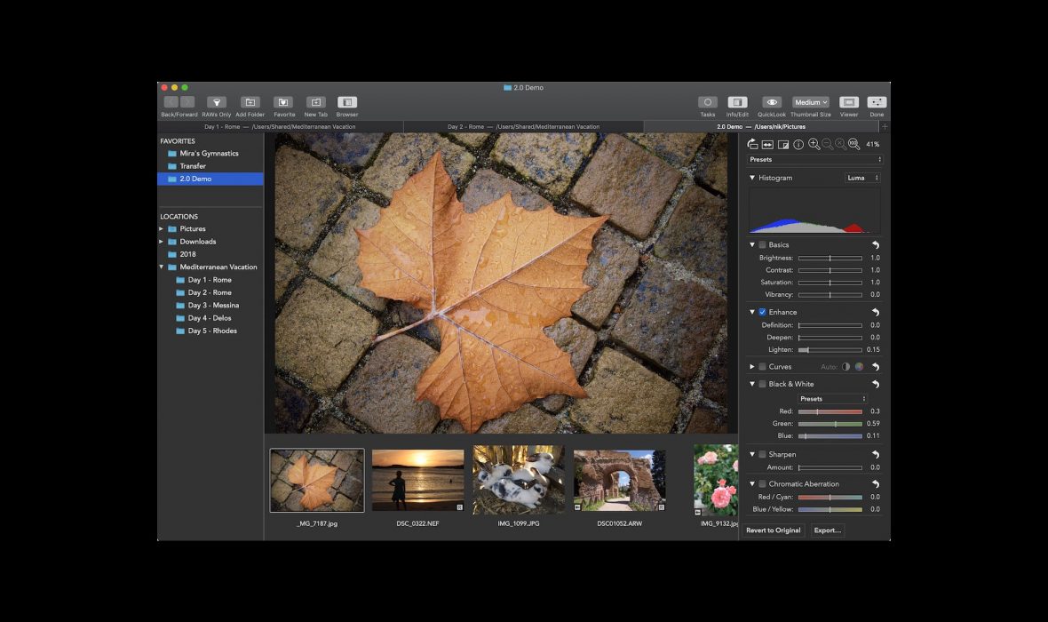Click the zoom in magnifier icon
This screenshot has width=1048, height=622.
[x=814, y=144]
